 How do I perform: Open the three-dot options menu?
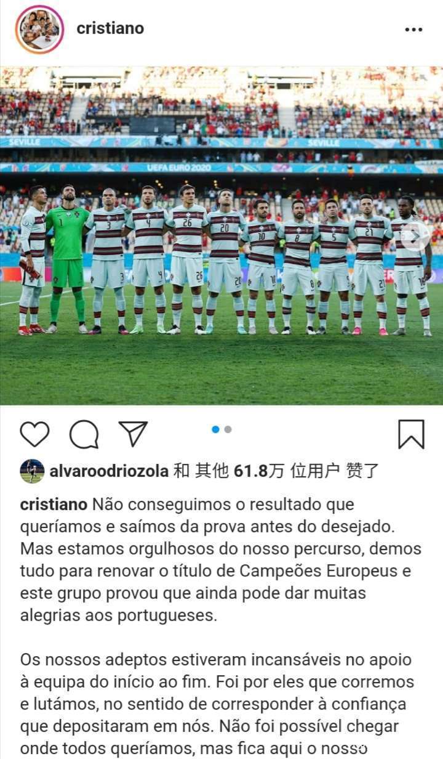[x=413, y=30]
